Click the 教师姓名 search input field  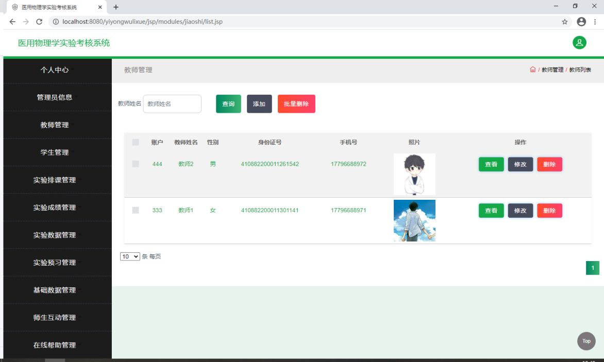172,104
